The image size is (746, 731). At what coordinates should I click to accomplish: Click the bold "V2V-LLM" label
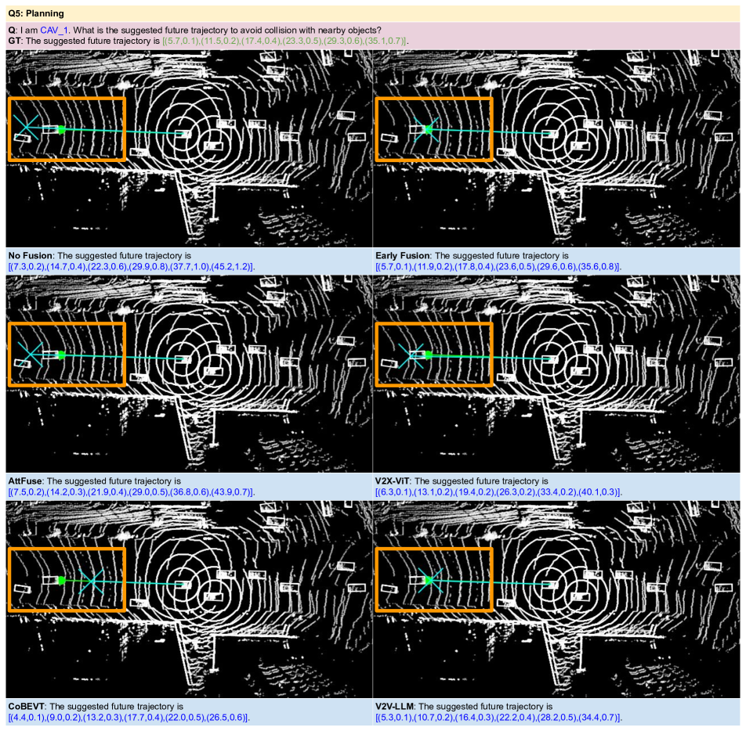[394, 706]
